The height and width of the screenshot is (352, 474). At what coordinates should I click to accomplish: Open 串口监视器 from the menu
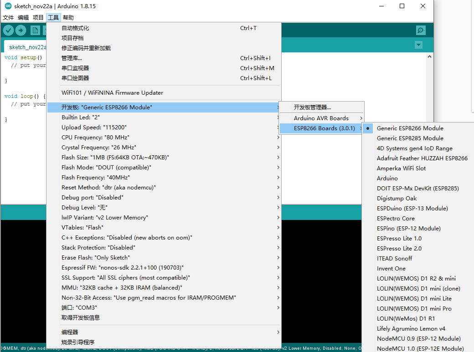(x=164, y=68)
